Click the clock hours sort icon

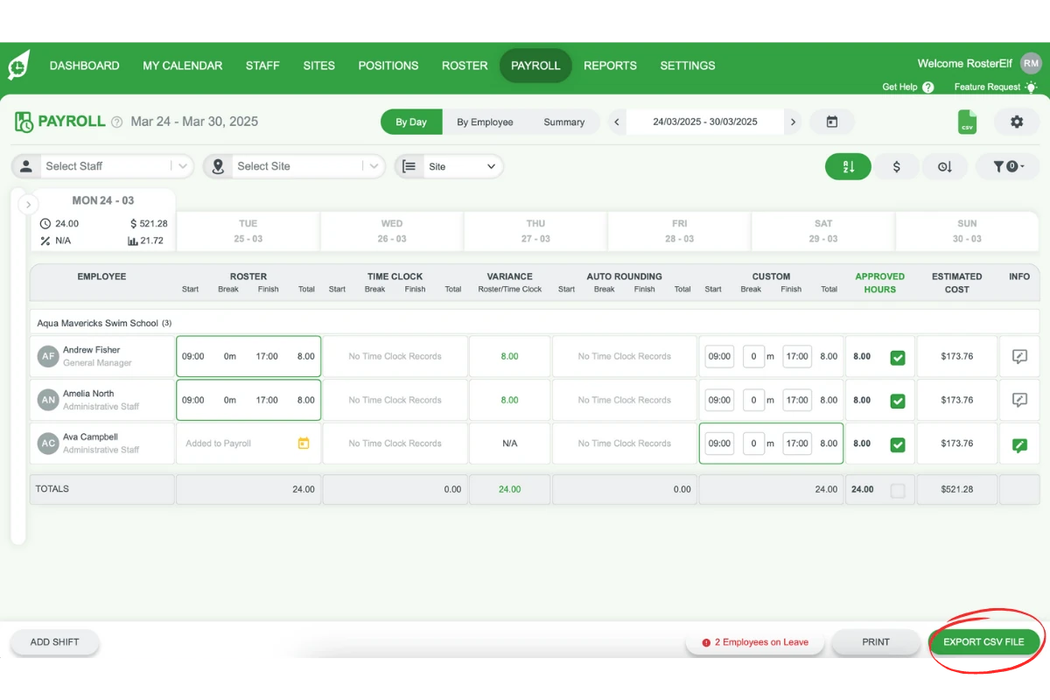945,166
